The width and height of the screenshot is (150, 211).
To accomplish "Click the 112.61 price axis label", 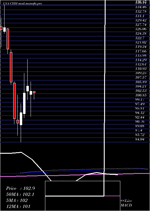I will (x=141, y=64).
